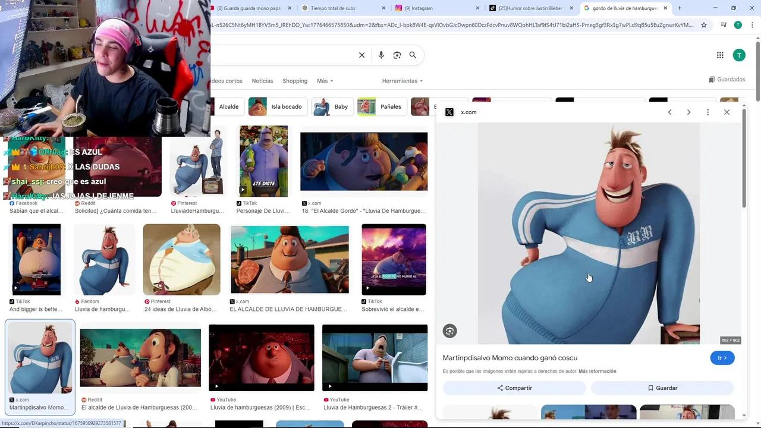Open Google Lens image search icon
This screenshot has height=428, width=761.
tap(397, 55)
